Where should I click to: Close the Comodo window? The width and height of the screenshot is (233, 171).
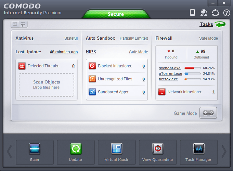point(224,3)
